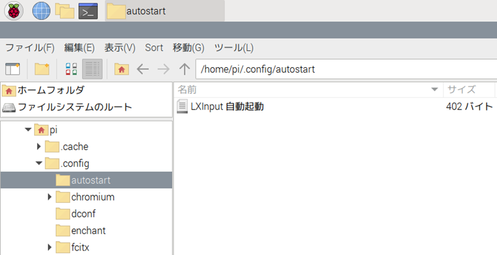Screen dimensions: 497x255
Task: Create a new folder using toolbar icon
Action: [x=42, y=69]
